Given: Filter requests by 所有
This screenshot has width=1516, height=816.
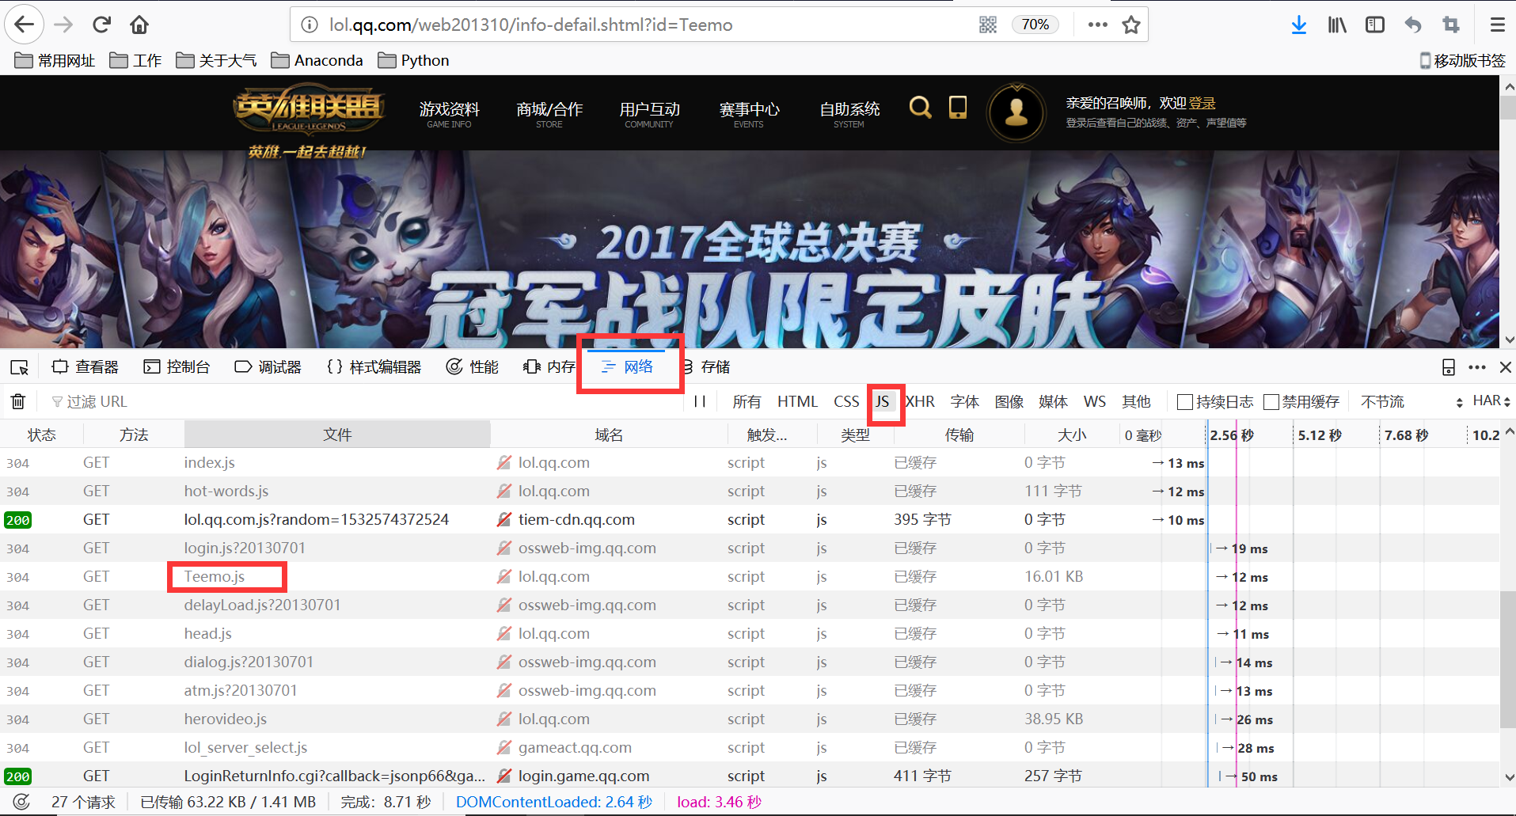Looking at the screenshot, I should coord(747,401).
